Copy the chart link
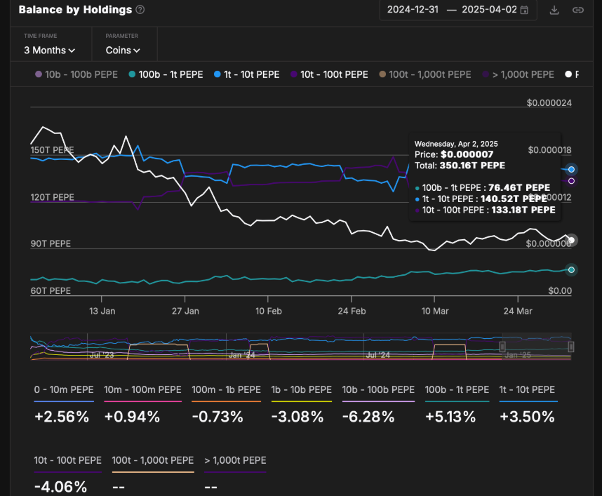Screen dimensions: 602x496 (578, 10)
